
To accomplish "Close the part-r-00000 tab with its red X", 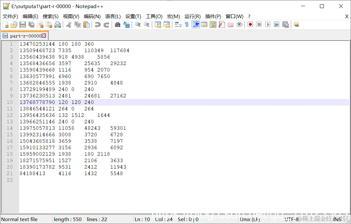I will click(44, 36).
